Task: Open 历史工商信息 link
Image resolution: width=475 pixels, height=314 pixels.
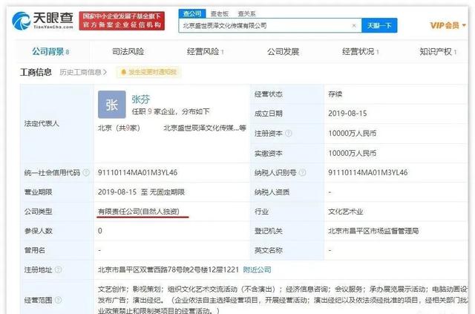Action: tap(83, 72)
